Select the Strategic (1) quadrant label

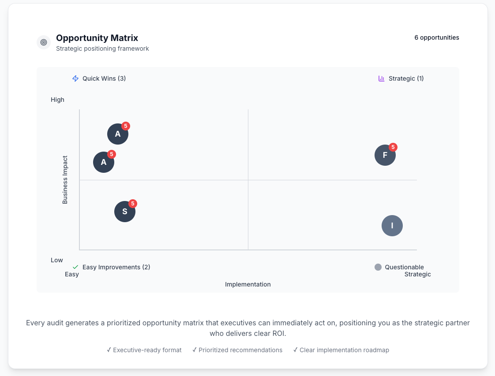(x=406, y=78)
